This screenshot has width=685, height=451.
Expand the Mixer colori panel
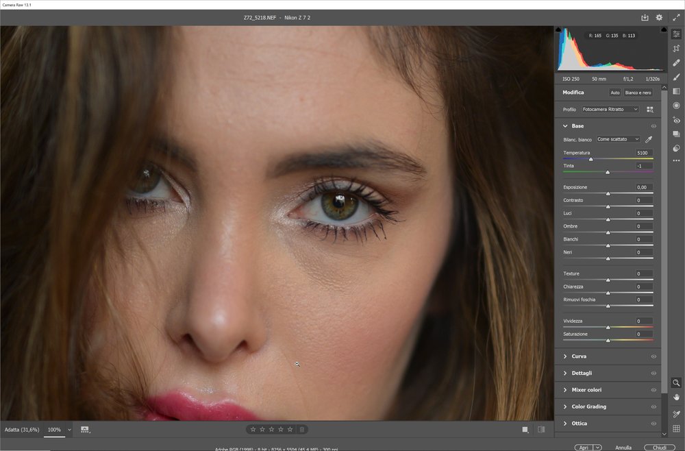565,390
